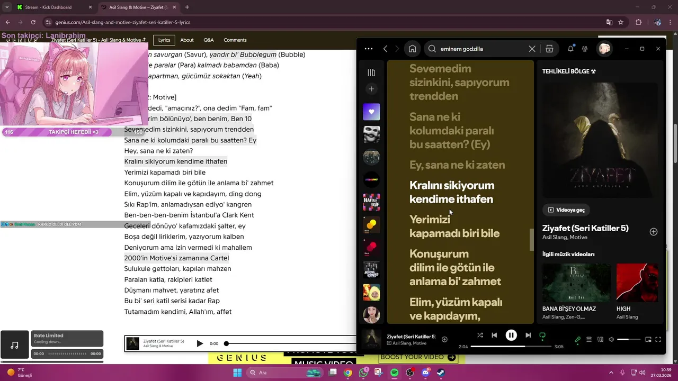Open the Comments tab on Genius
This screenshot has height=381, width=678.
click(235, 40)
